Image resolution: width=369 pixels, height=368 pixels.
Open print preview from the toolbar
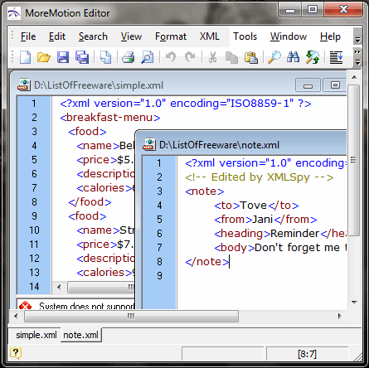148,57
